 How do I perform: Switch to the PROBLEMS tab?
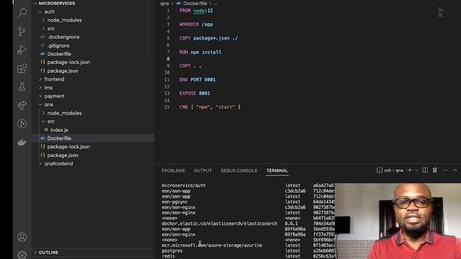click(x=173, y=171)
